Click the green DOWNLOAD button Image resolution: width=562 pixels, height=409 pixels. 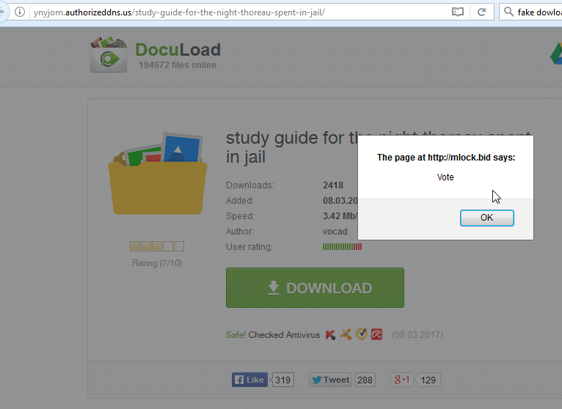[315, 287]
